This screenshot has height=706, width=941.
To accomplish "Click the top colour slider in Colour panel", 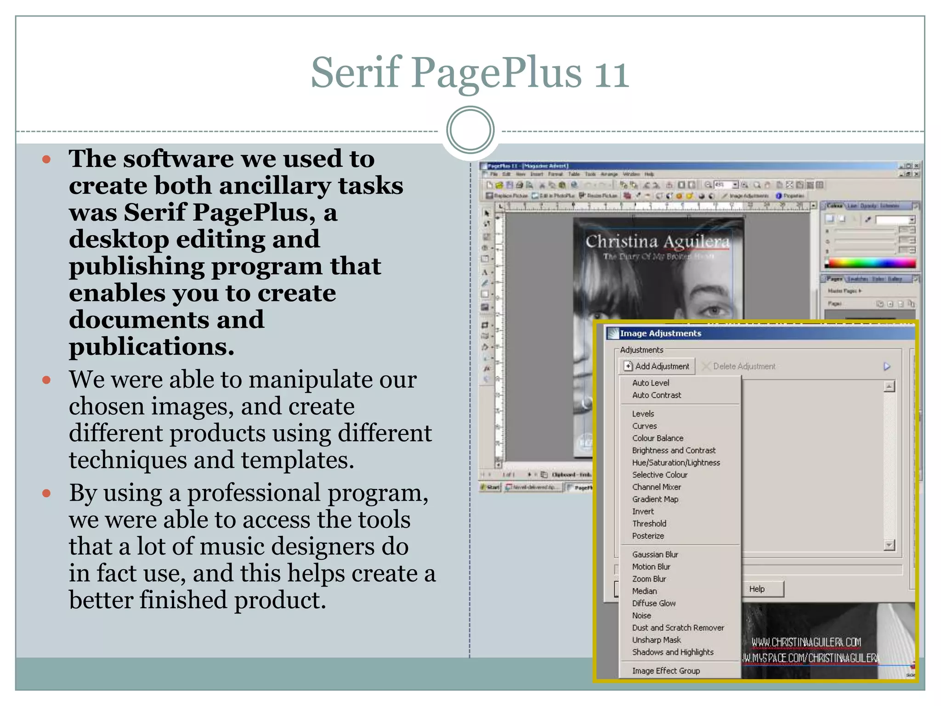I will (865, 230).
